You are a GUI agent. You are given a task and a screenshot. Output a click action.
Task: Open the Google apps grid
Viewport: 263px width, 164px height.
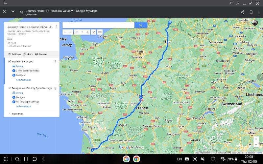[x=247, y=23]
